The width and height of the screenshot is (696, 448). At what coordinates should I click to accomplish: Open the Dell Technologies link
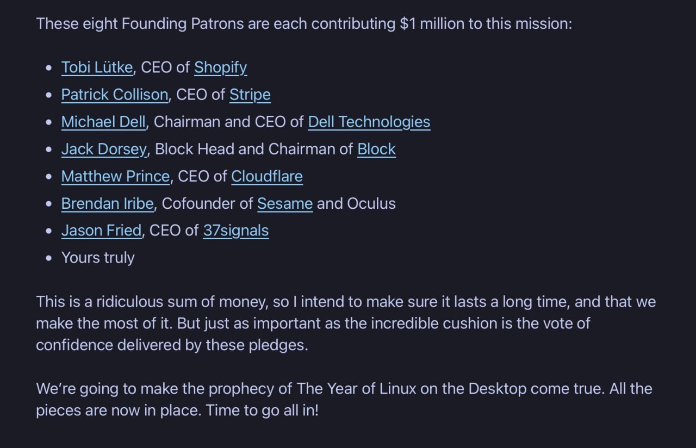369,122
